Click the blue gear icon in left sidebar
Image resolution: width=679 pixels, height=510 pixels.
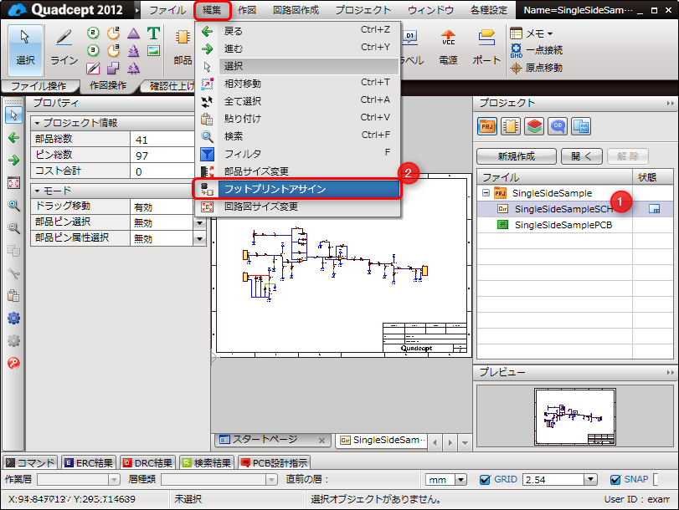[x=14, y=319]
